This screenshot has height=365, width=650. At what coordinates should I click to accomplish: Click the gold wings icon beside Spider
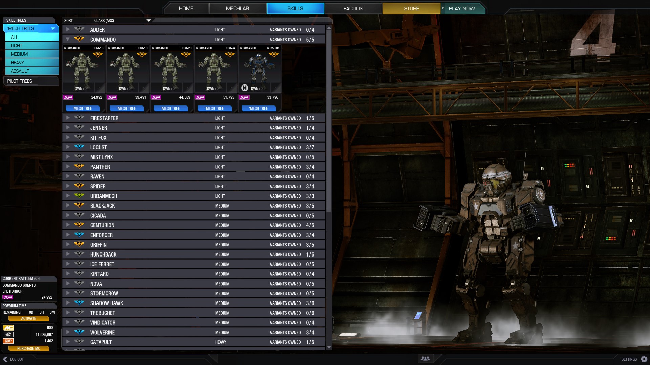pyautogui.click(x=79, y=186)
